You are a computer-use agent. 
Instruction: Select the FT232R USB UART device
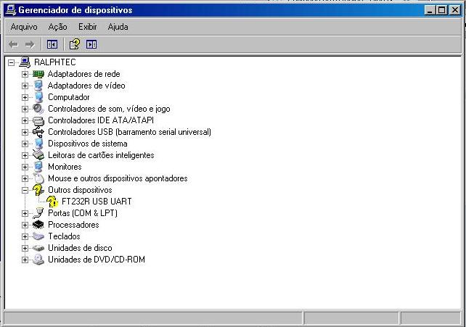pyautogui.click(x=97, y=202)
